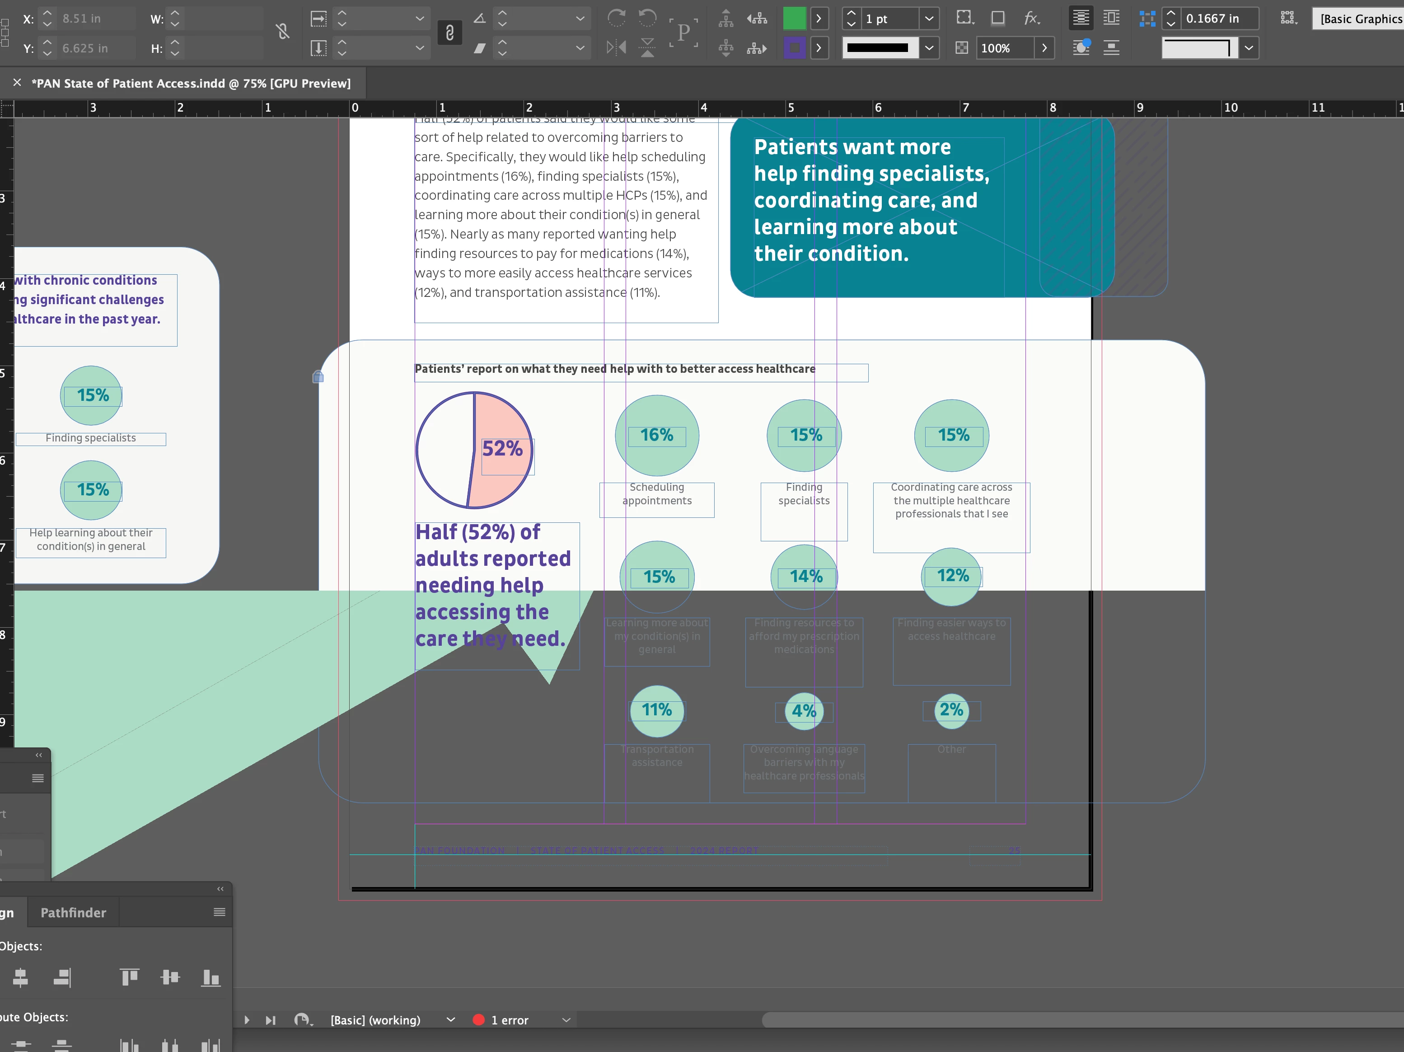The height and width of the screenshot is (1052, 1404).
Task: Open the stroke weight 1 pt dropdown
Action: tap(929, 19)
